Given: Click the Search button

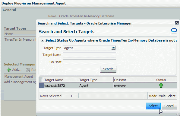Looking at the screenshot, I should [x=108, y=69].
